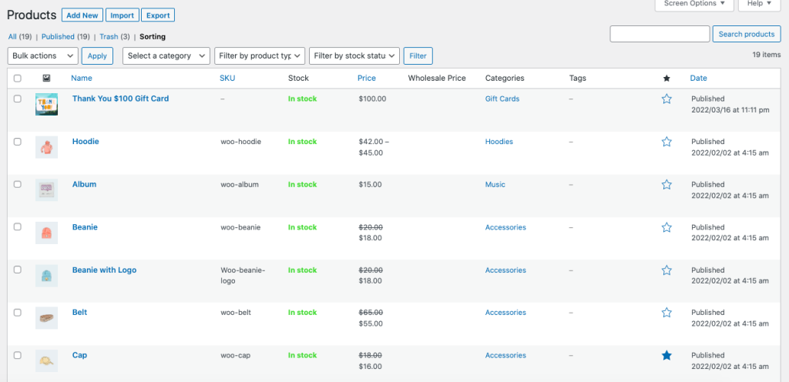789x382 pixels.
Task: Tick the checkbox for Beanie product
Action: 18,227
